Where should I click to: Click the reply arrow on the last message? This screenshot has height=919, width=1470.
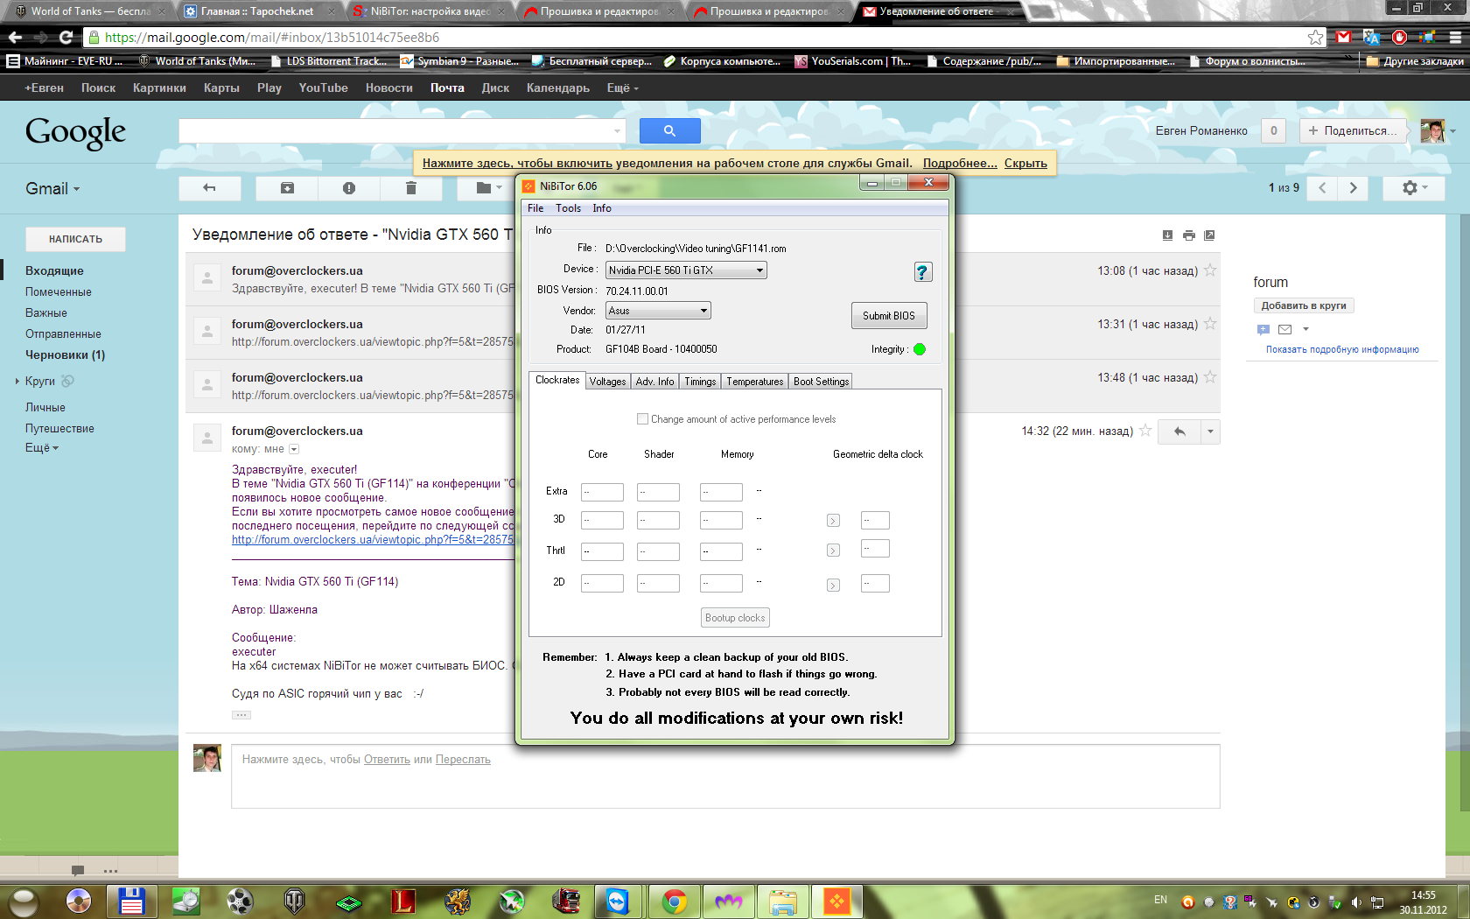tap(1179, 431)
